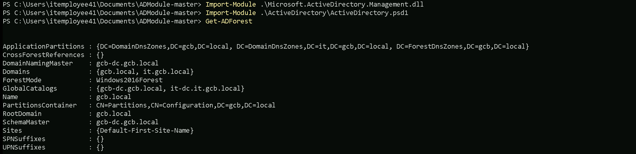The image size is (636, 154).
Task: Click the UPNSuffixes property label
Action: pyautogui.click(x=24, y=147)
